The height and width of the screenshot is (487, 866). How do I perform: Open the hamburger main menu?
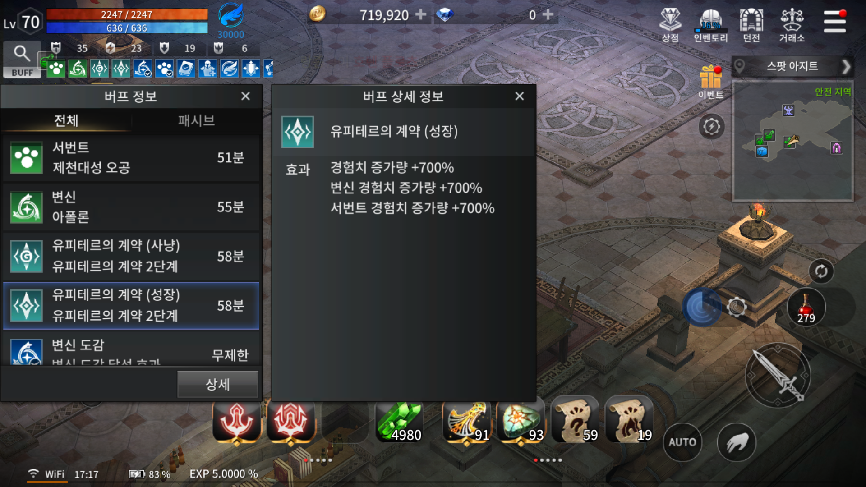pyautogui.click(x=834, y=22)
